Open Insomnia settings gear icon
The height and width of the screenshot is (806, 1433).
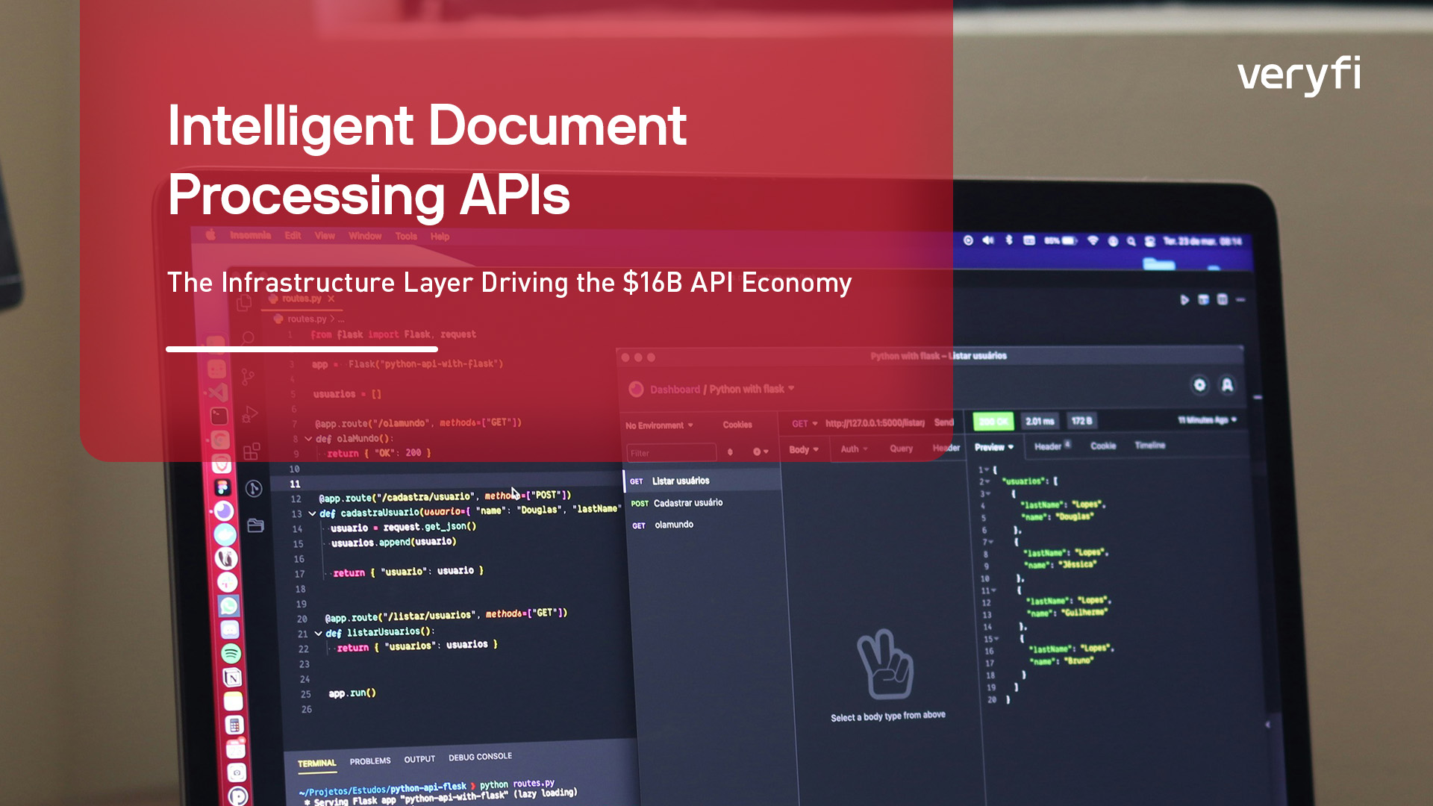point(1199,385)
